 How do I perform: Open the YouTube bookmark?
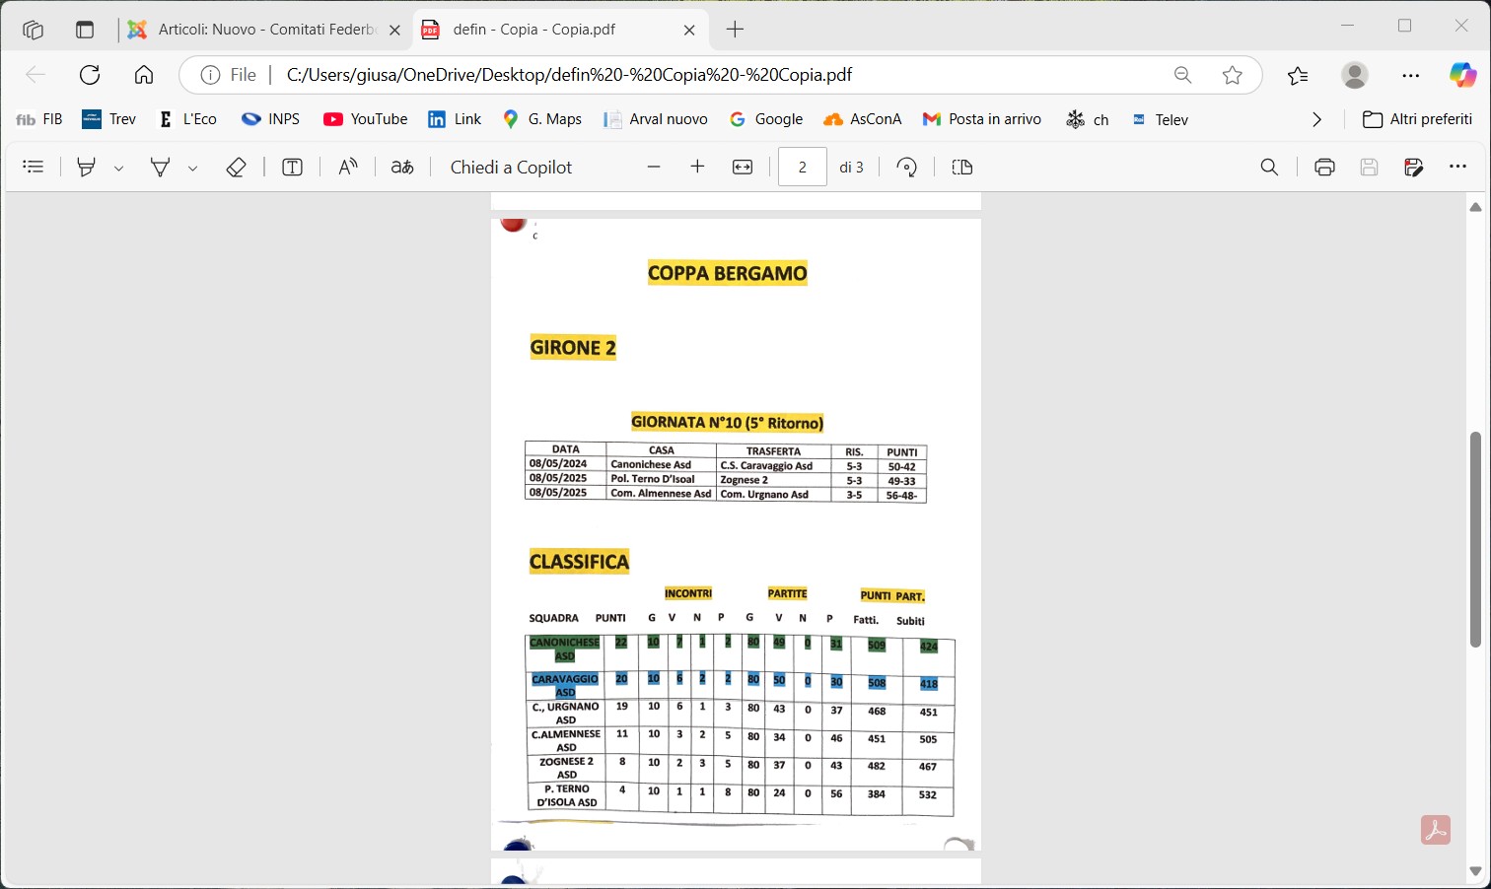(366, 119)
